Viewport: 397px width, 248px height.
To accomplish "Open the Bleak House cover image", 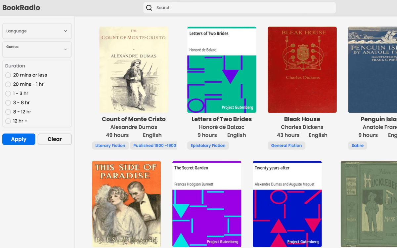I will pos(302,70).
